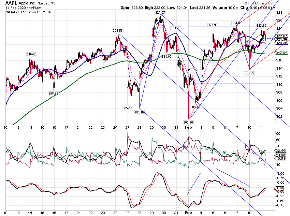290x216 pixels.
Task: Select the 24.66 green indicator tag
Action: point(280,155)
